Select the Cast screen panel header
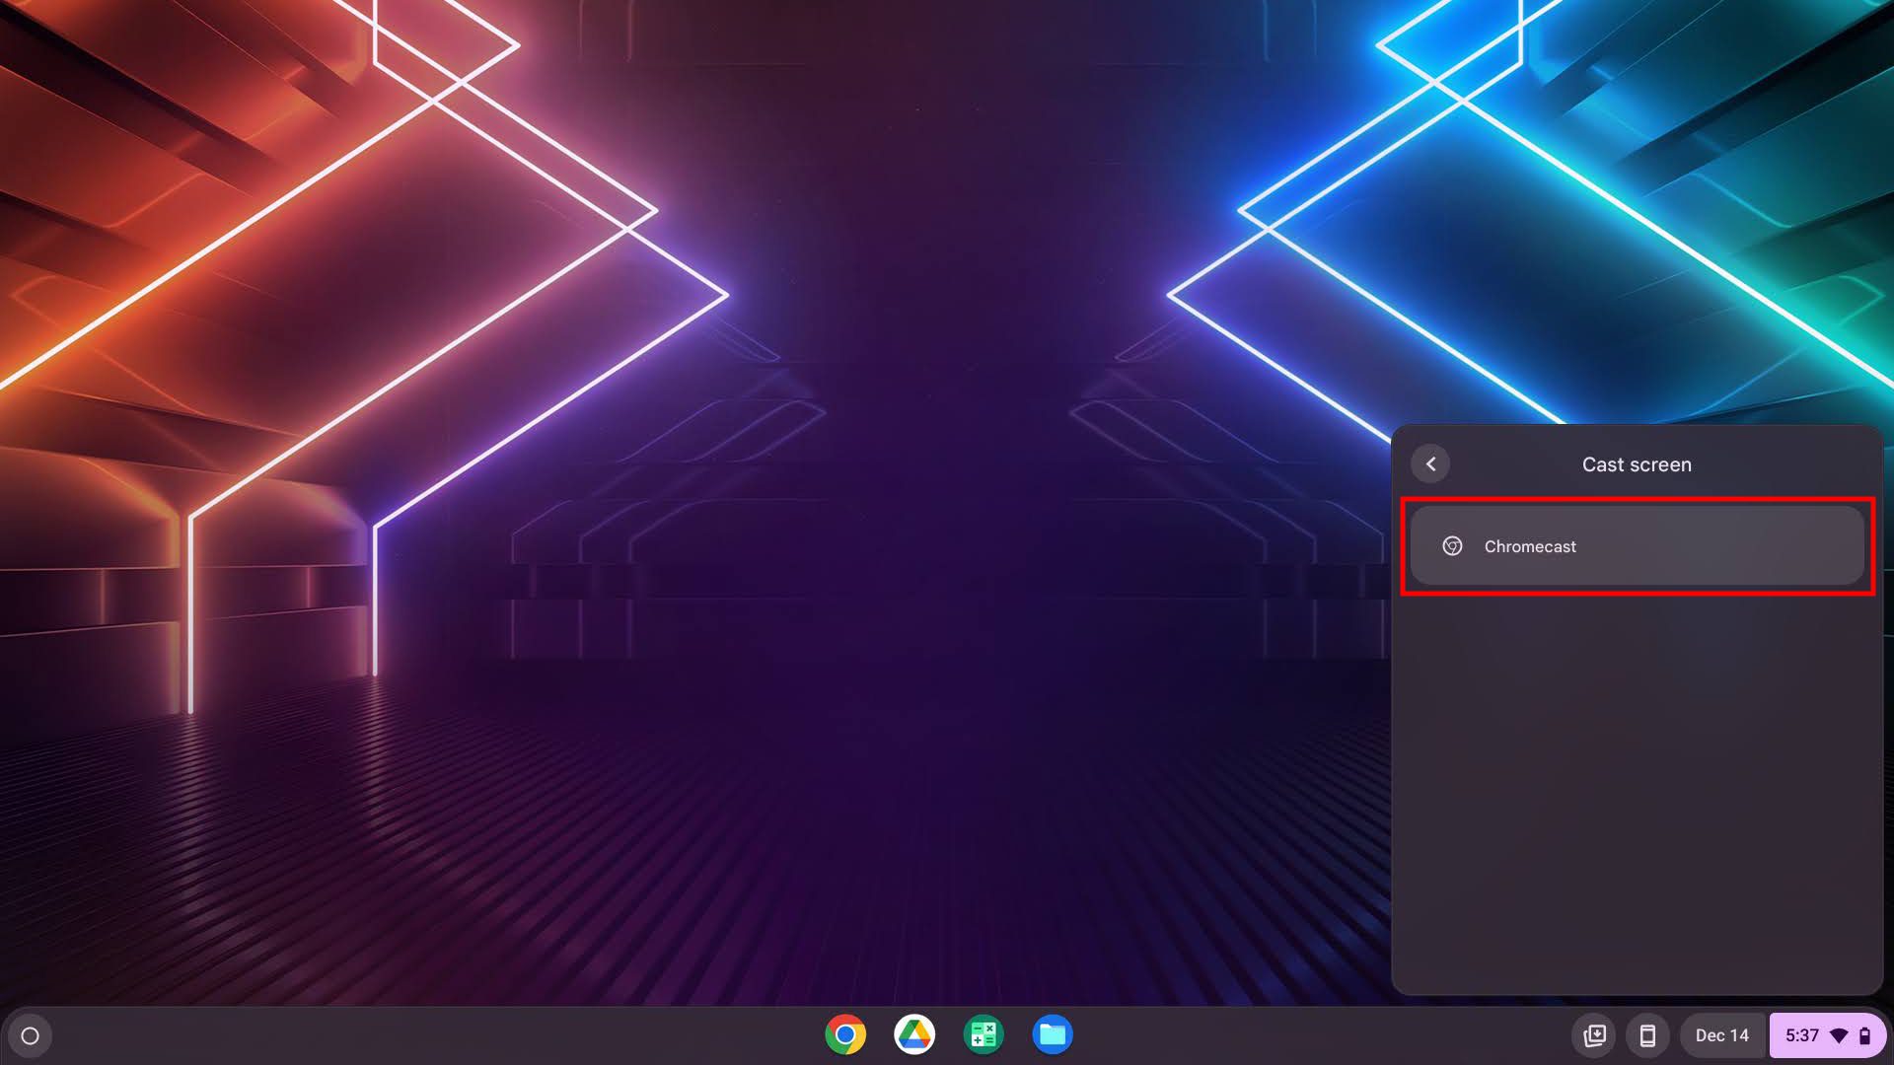1894x1065 pixels. 1637,464
